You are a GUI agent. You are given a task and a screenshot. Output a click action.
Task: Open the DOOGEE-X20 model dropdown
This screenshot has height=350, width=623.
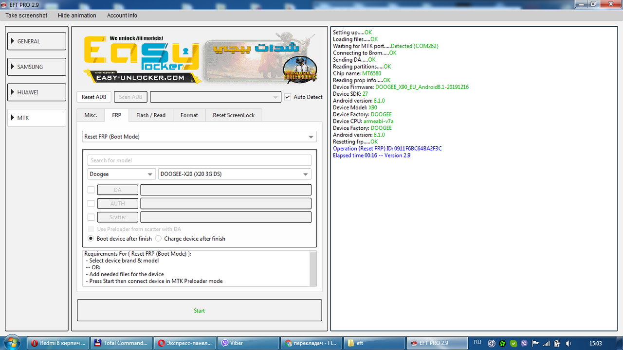point(235,174)
